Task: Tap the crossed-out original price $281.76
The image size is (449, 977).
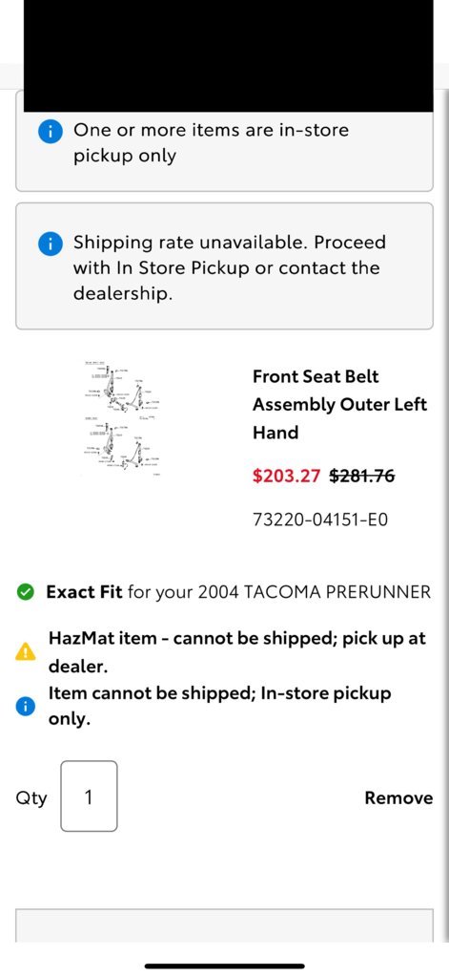Action: [x=362, y=476]
